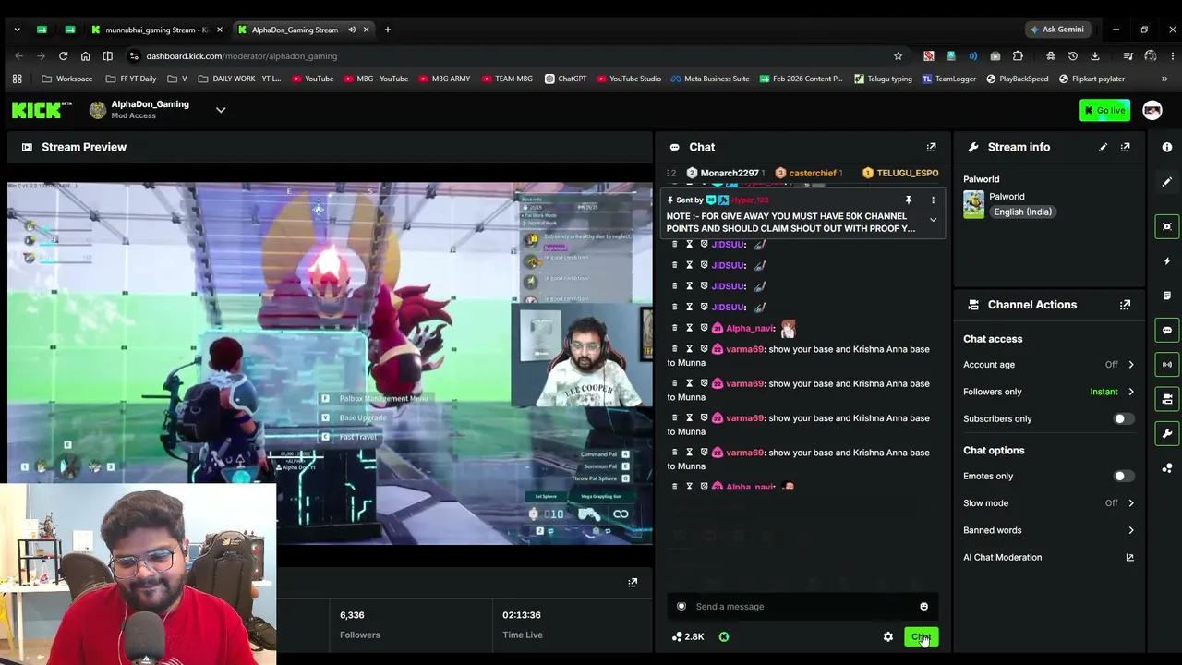Click the green Kick badge below chat
Viewport: 1182px width, 665px height.
click(x=724, y=636)
